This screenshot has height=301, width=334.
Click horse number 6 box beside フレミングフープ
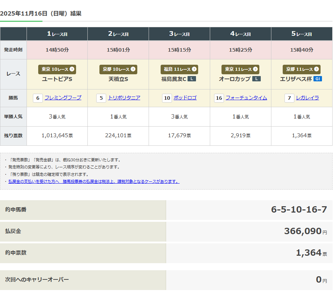tap(38, 98)
